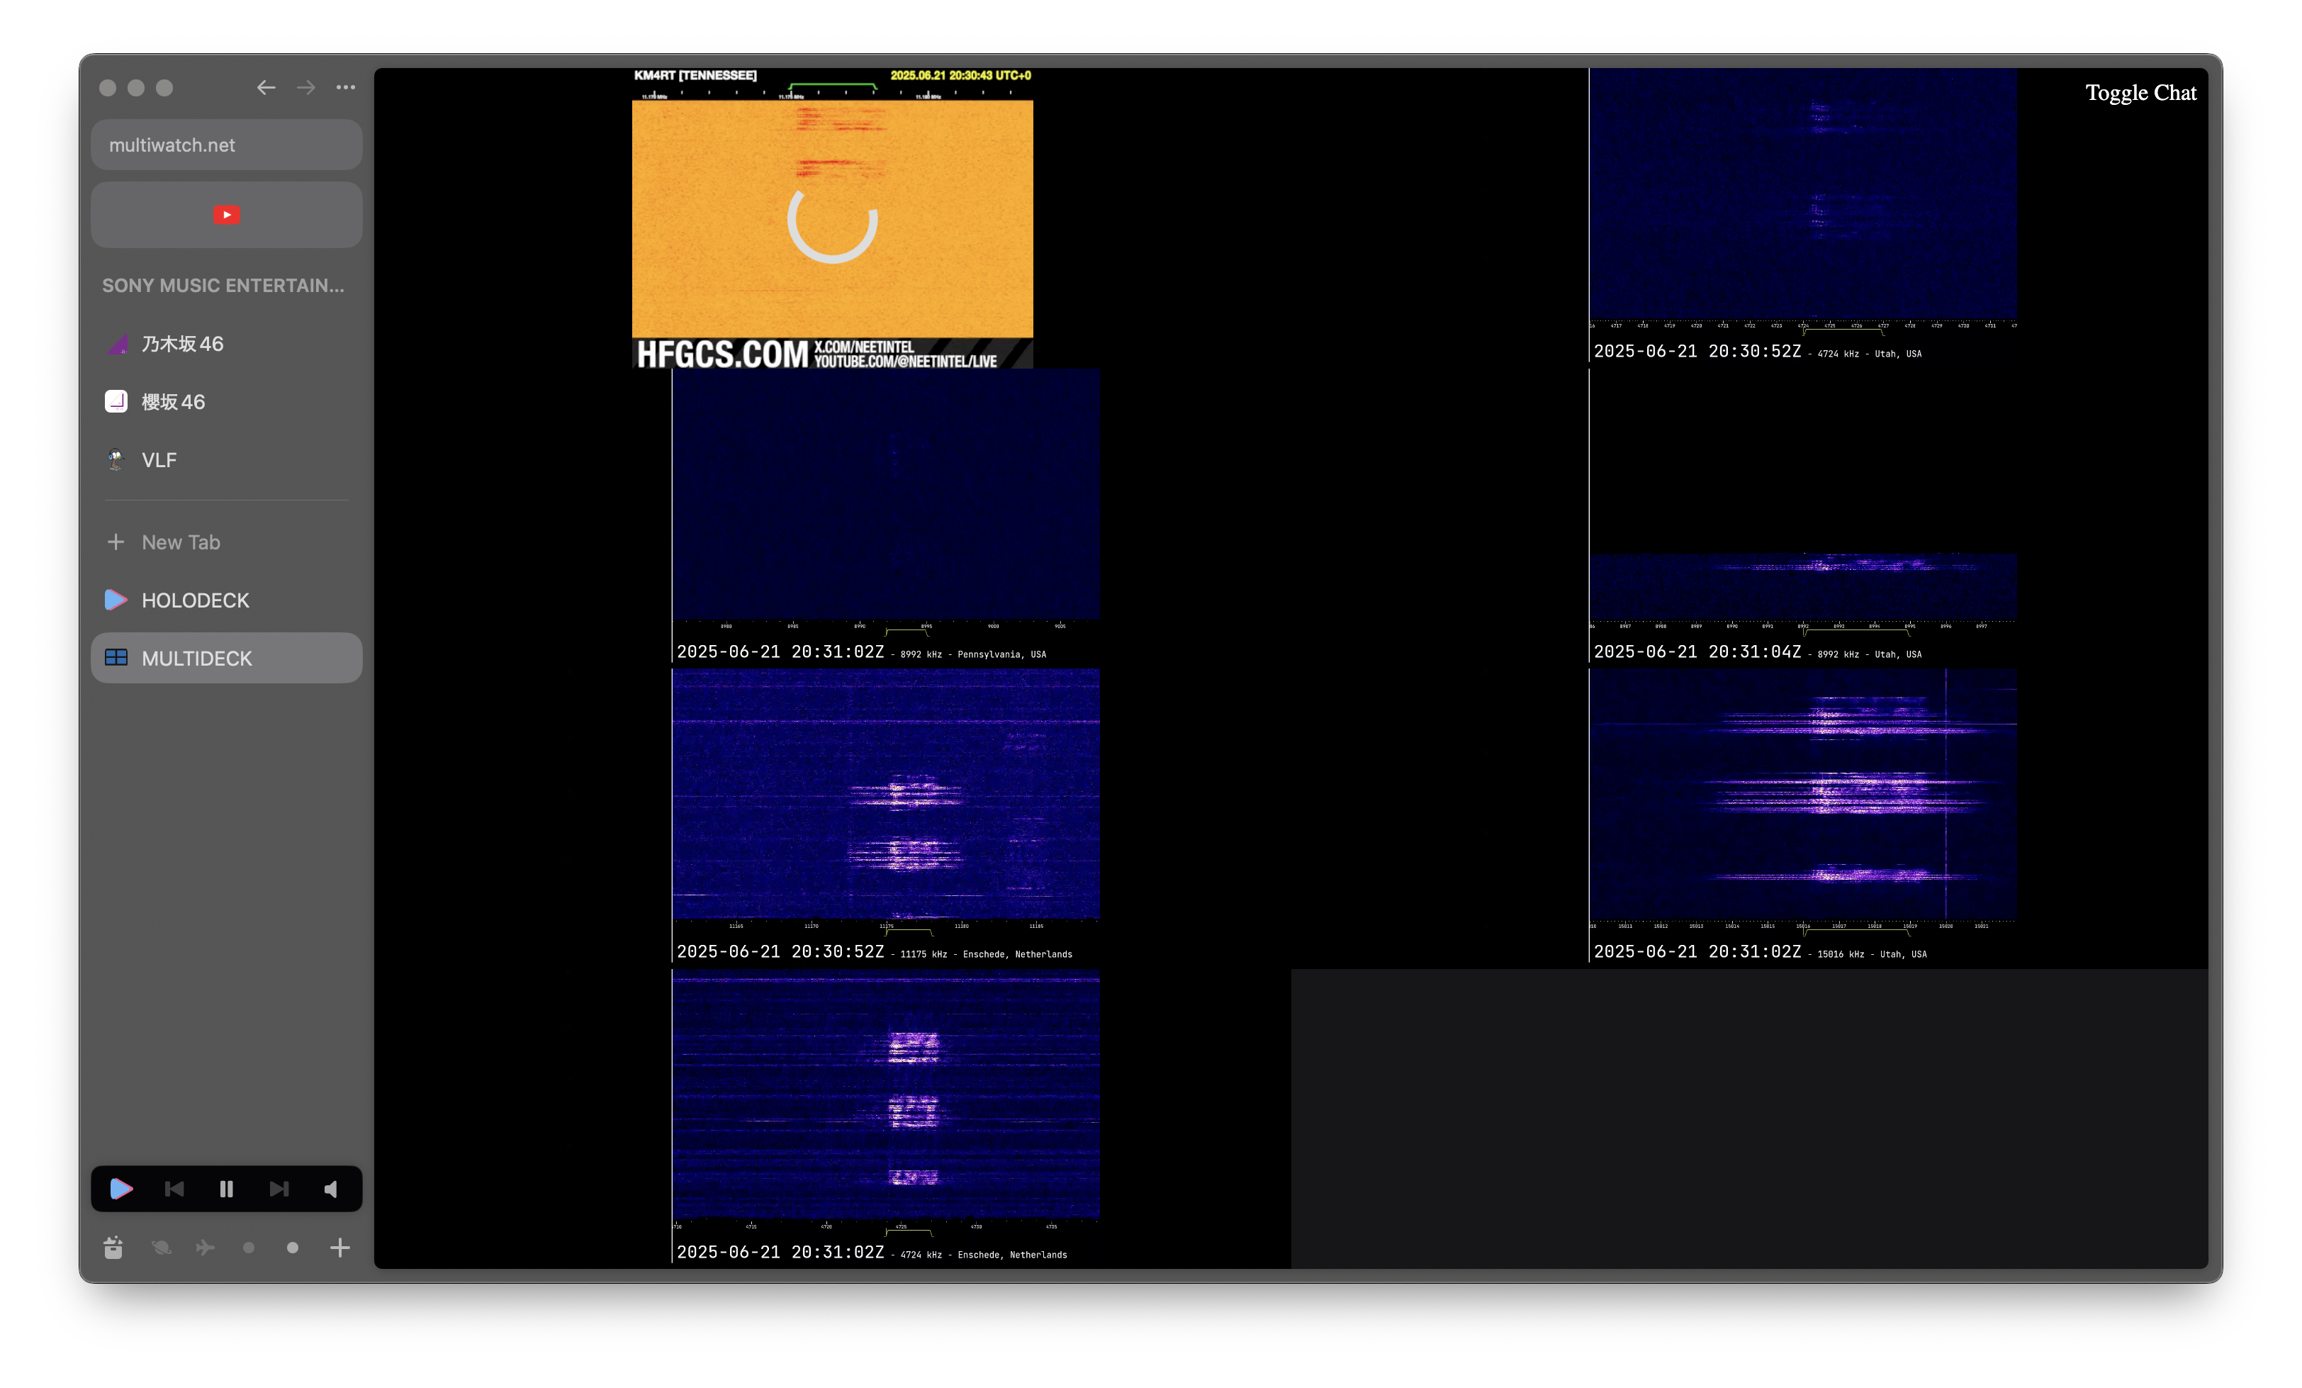Image resolution: width=2302 pixels, height=1388 pixels.
Task: Click the Toggle Chat link
Action: click(2140, 93)
